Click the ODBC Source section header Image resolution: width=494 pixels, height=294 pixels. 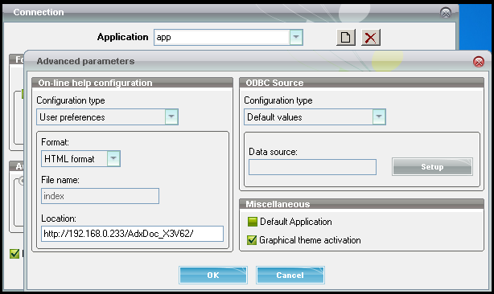(362, 83)
